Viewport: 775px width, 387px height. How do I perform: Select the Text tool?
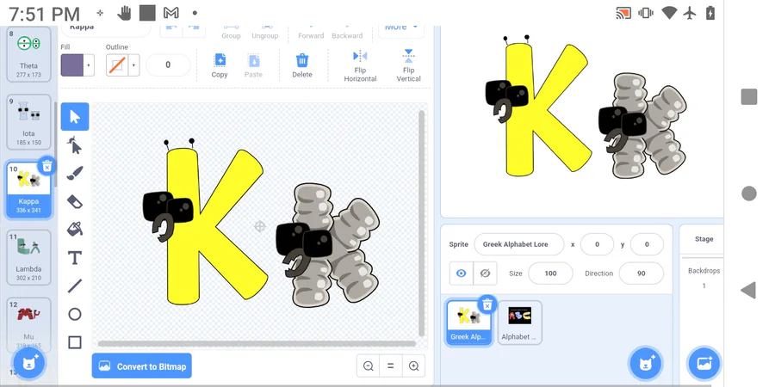point(75,258)
